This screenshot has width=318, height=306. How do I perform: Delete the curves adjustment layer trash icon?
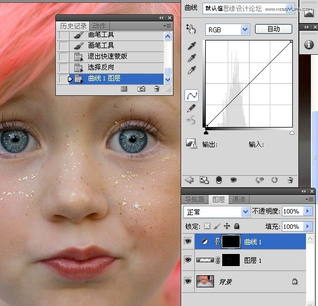click(x=290, y=180)
